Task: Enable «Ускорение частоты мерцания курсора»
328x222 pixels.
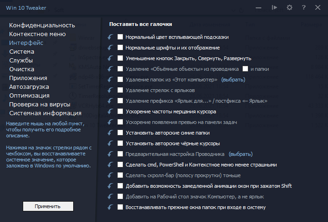Action: coord(120,111)
